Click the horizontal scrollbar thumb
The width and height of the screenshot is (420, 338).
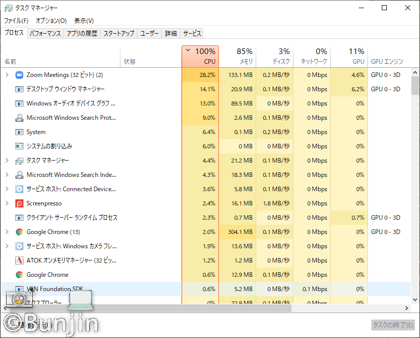(150, 308)
